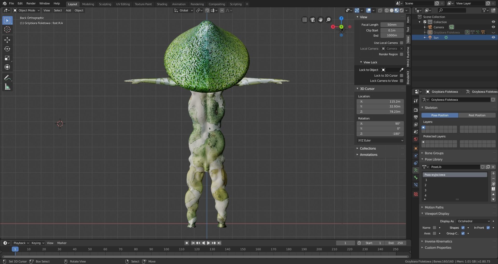Hide the Sun object in outliner
This screenshot has width=498, height=264.
[493, 37]
